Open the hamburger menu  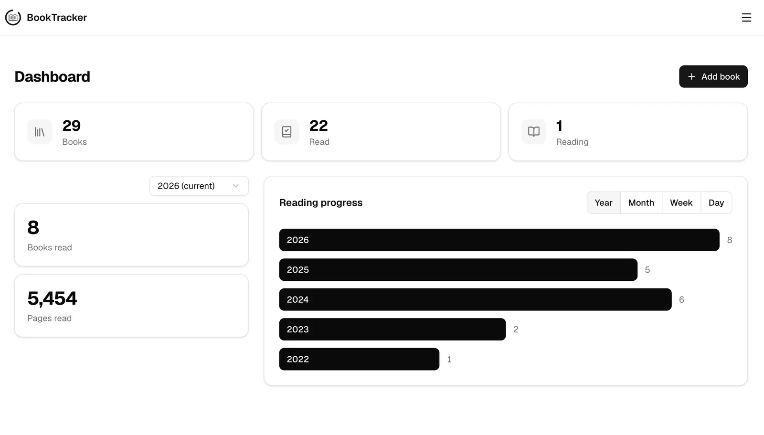[x=746, y=18]
